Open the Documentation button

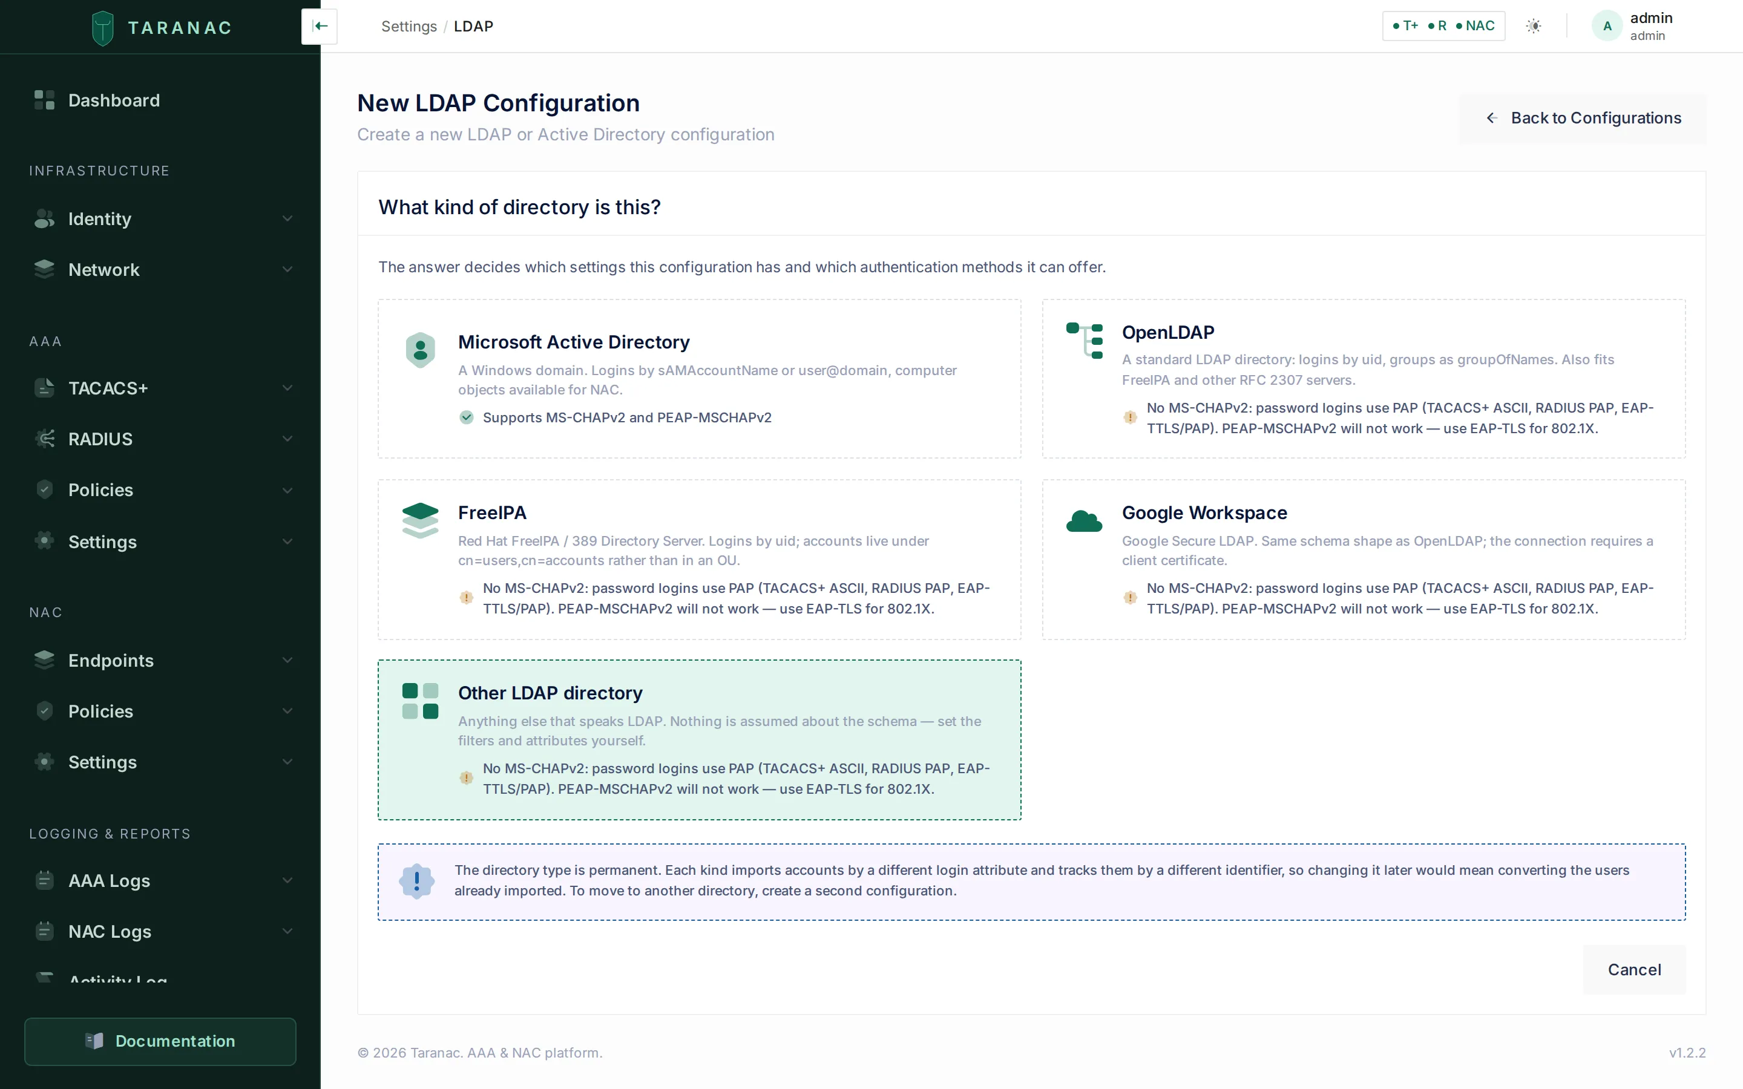[x=160, y=1041]
